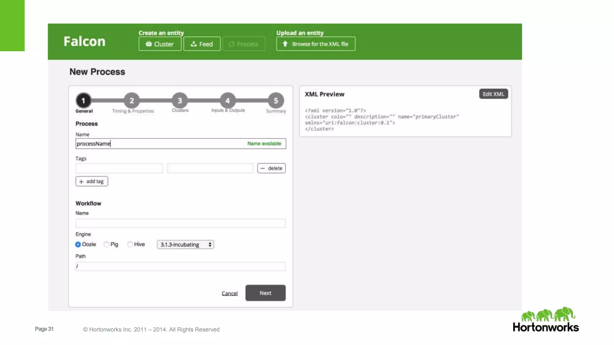Proceed with the Next button
The height and width of the screenshot is (345, 614).
[x=265, y=293]
